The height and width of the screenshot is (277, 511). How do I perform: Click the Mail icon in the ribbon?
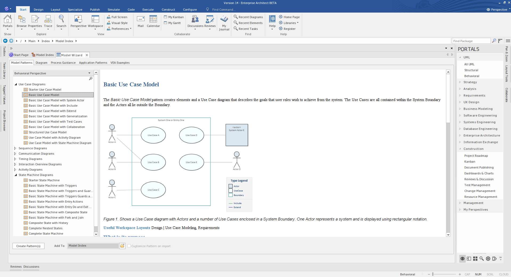[141, 21]
